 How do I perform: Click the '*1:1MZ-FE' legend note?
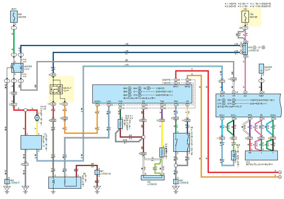click(x=230, y=4)
